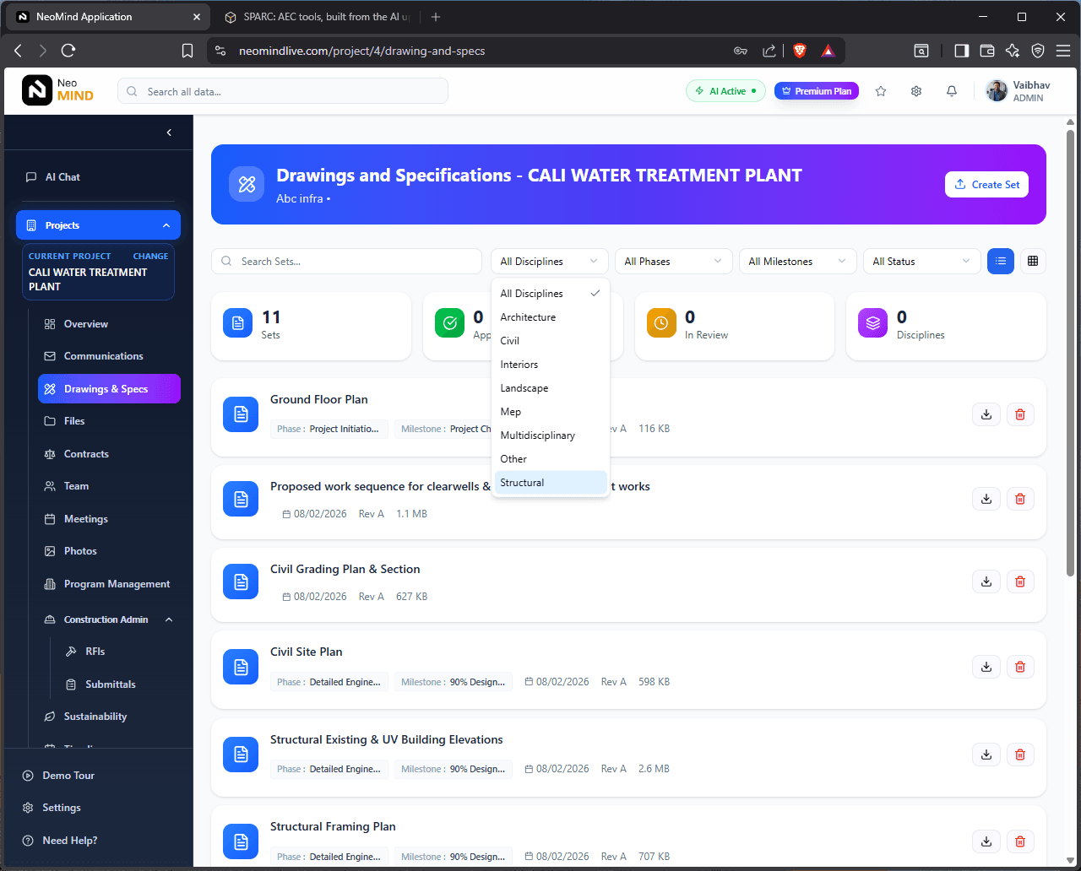Delete the Ground Floor Plan set
Image resolution: width=1081 pixels, height=871 pixels.
(x=1020, y=414)
